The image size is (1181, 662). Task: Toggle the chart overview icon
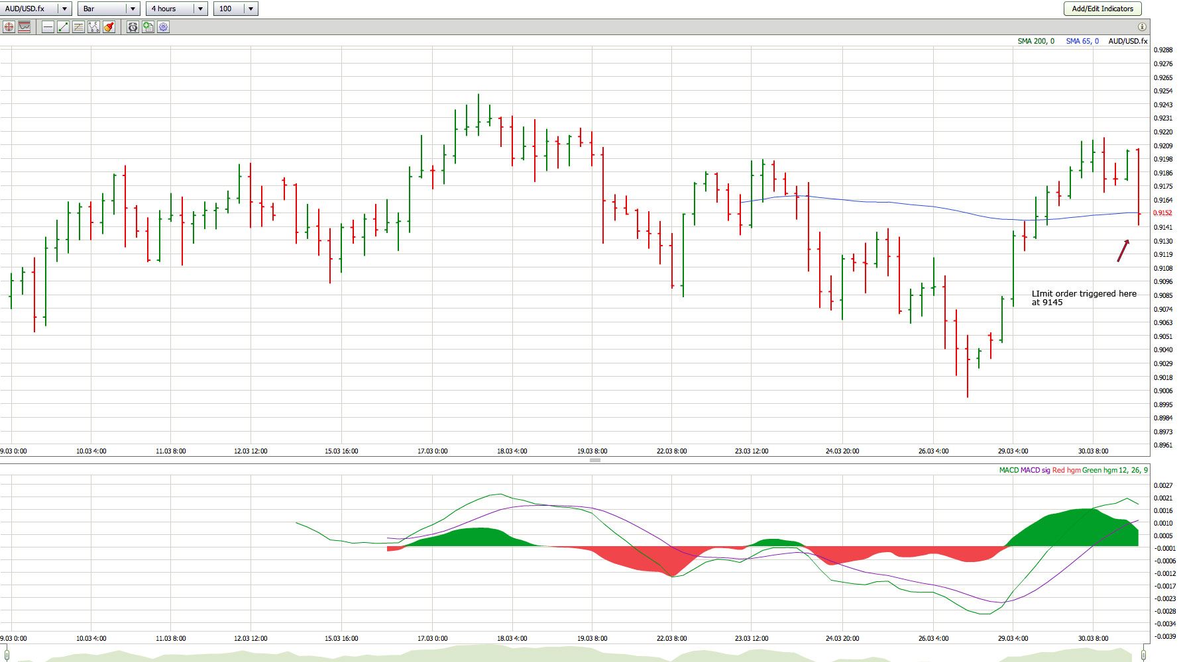(x=25, y=27)
